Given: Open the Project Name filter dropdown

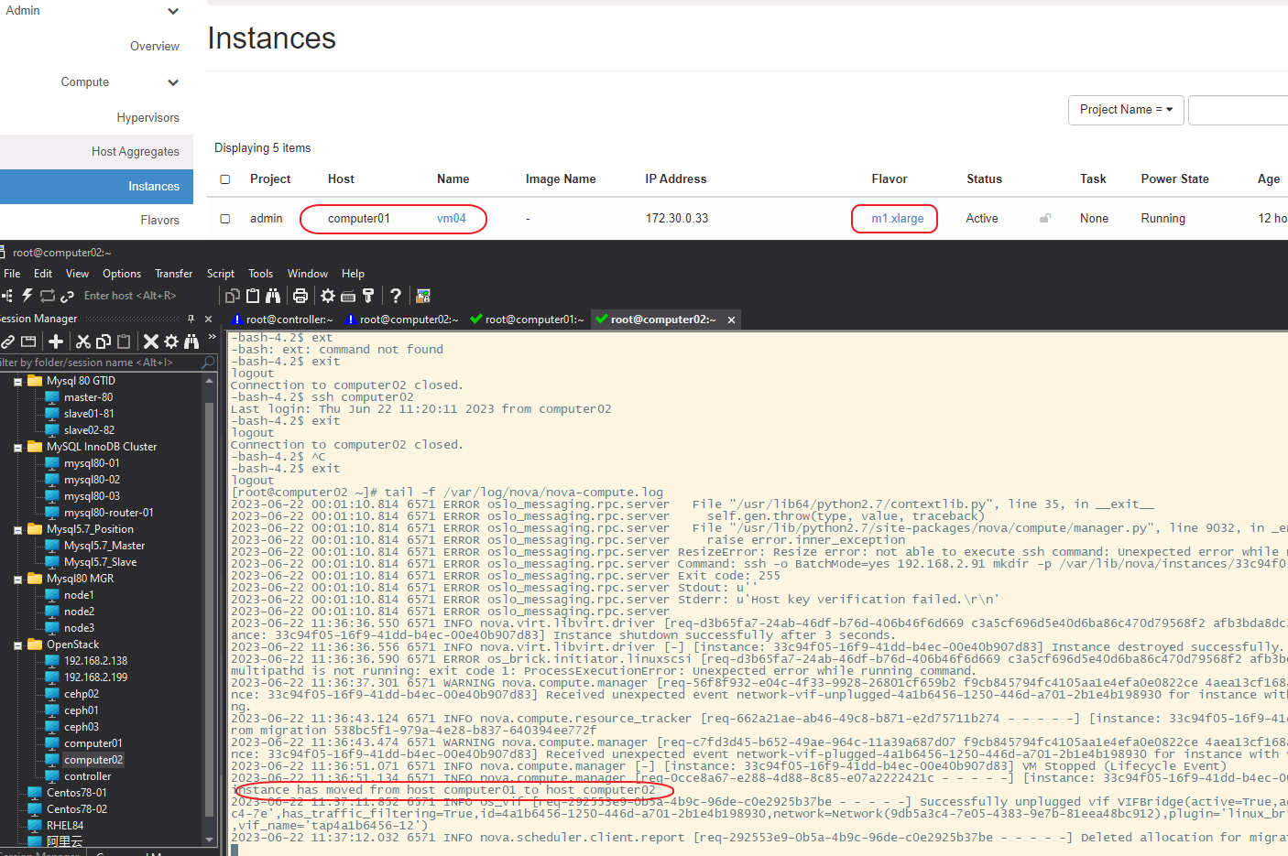Looking at the screenshot, I should 1126,110.
